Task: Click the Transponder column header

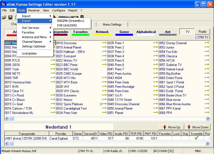Action: pyautogui.click(x=27, y=134)
